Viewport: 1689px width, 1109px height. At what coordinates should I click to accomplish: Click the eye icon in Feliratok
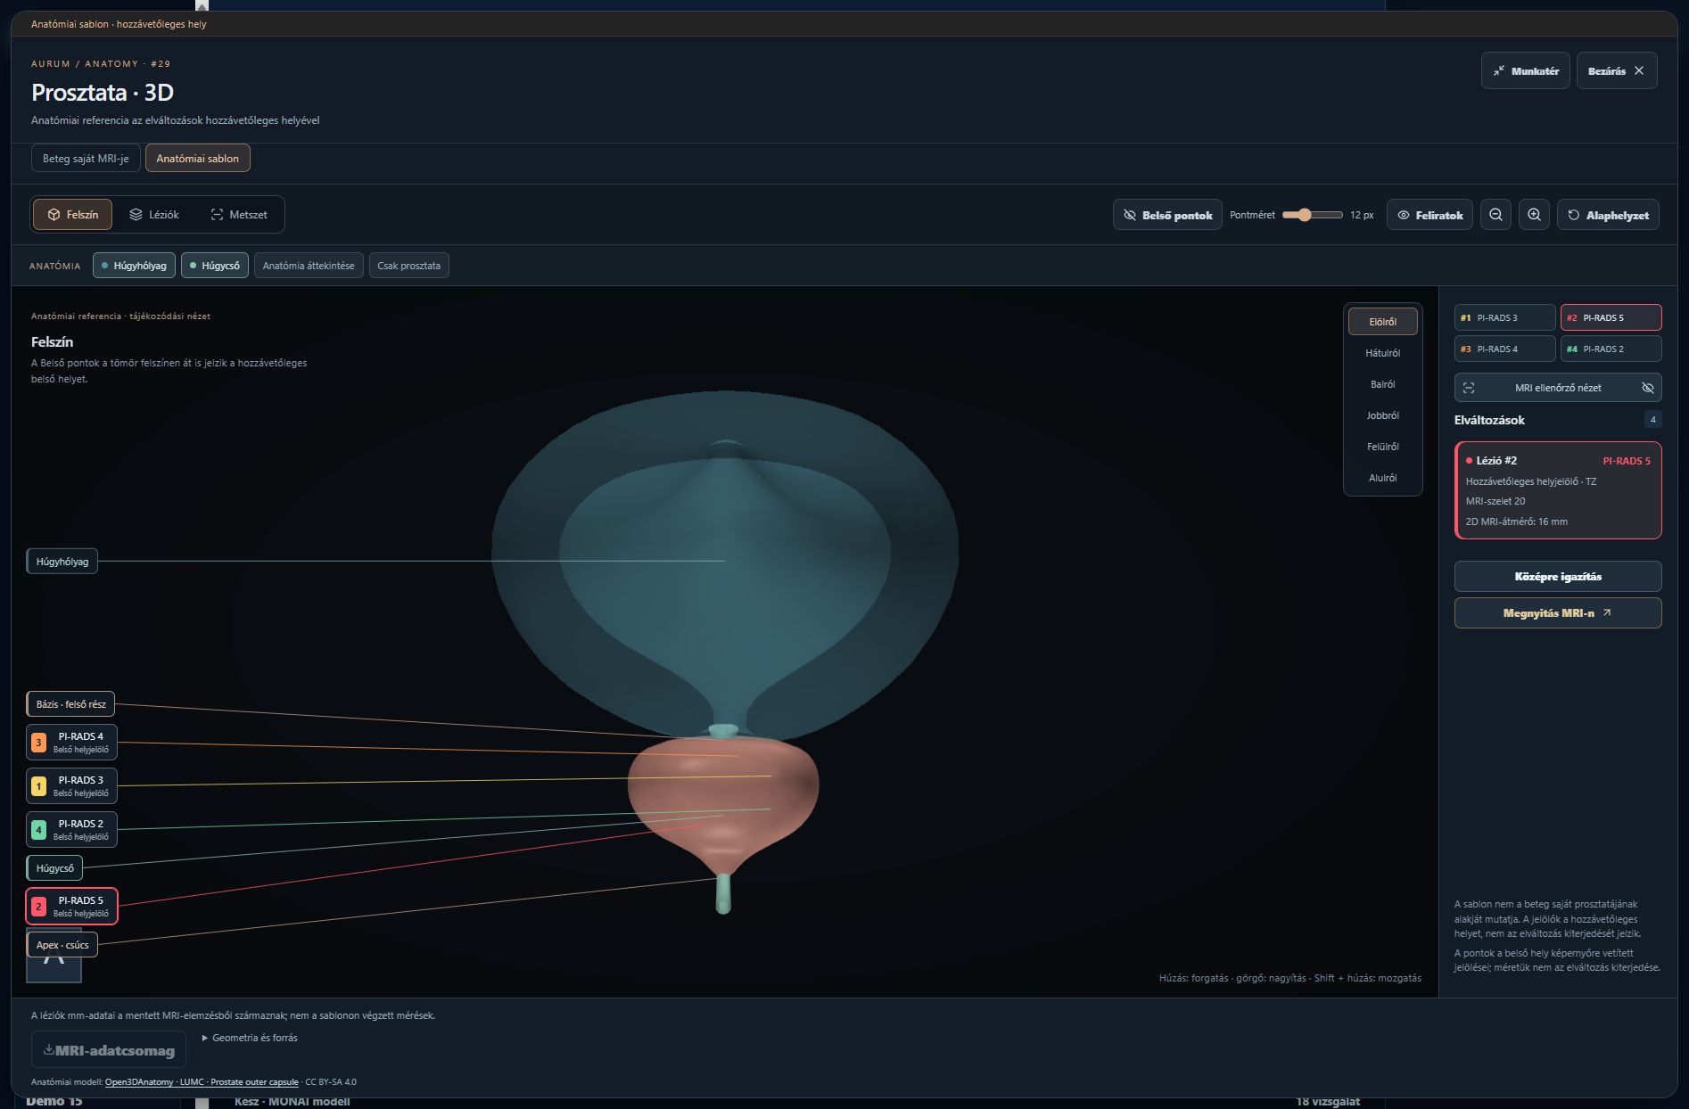(x=1404, y=215)
